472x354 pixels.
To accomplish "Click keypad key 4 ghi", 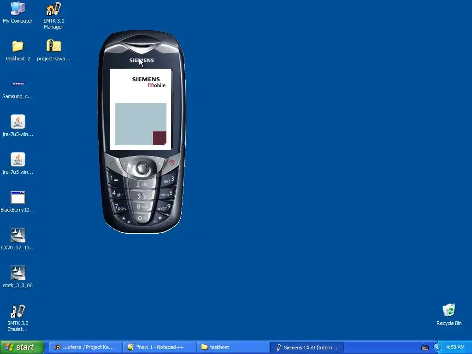I will 118,194.
